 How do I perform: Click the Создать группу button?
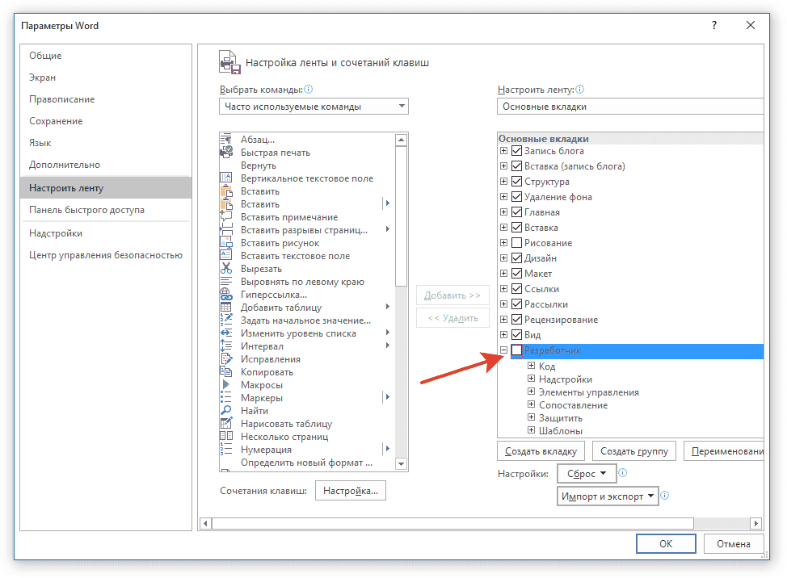pos(634,451)
